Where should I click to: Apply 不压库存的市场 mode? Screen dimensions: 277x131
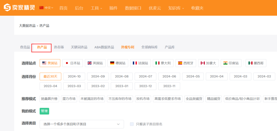[x=120, y=99]
